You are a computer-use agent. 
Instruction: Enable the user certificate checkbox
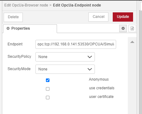click(48, 97)
